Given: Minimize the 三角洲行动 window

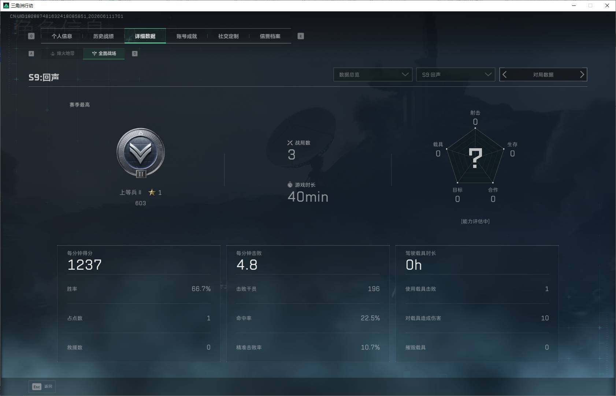Looking at the screenshot, I should point(574,5).
